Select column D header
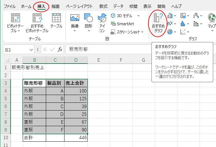216x147 pixels. [76, 60]
